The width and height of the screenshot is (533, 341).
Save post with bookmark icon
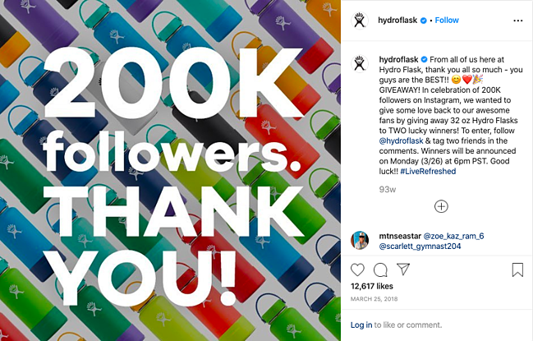point(517,270)
